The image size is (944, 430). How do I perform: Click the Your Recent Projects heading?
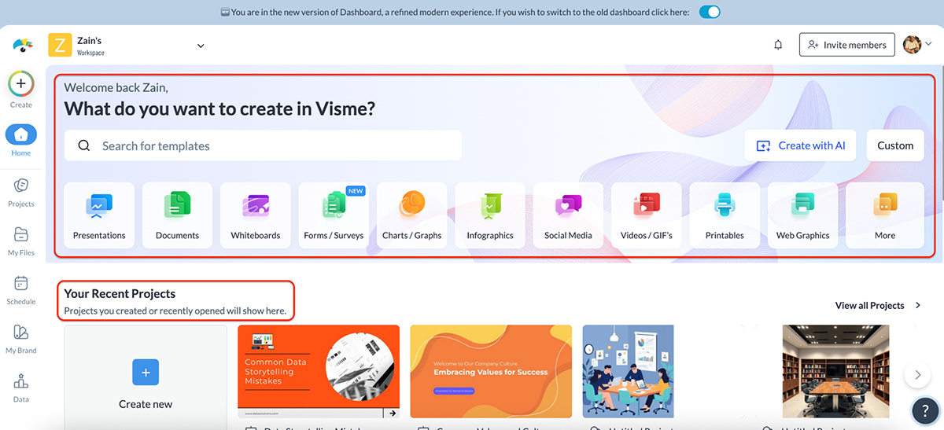[120, 294]
